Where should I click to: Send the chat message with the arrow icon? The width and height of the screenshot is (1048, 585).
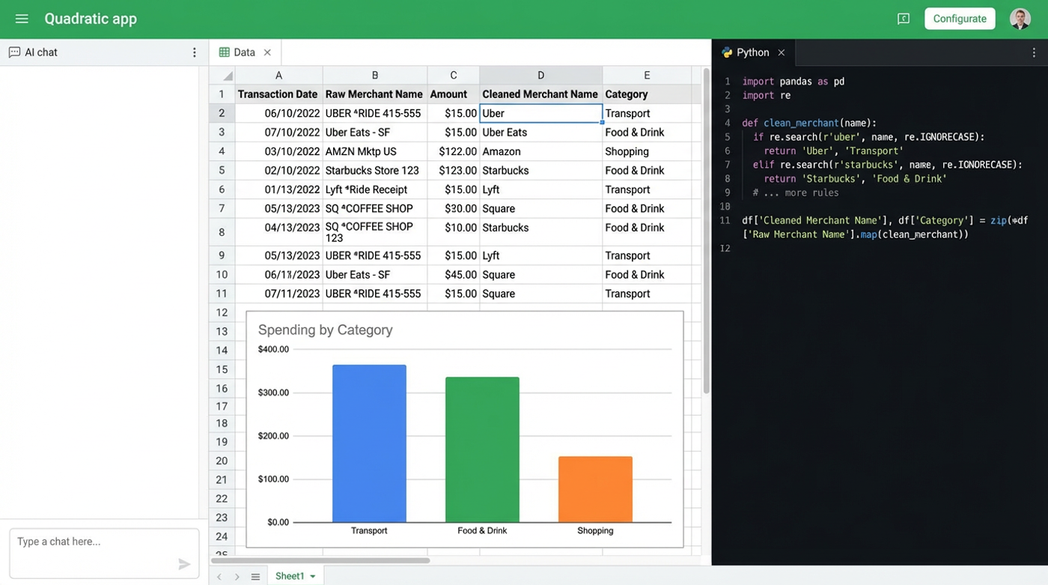coord(184,564)
